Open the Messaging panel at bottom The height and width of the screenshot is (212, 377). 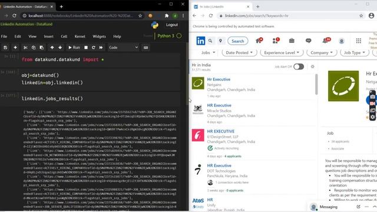pyautogui.click(x=329, y=207)
